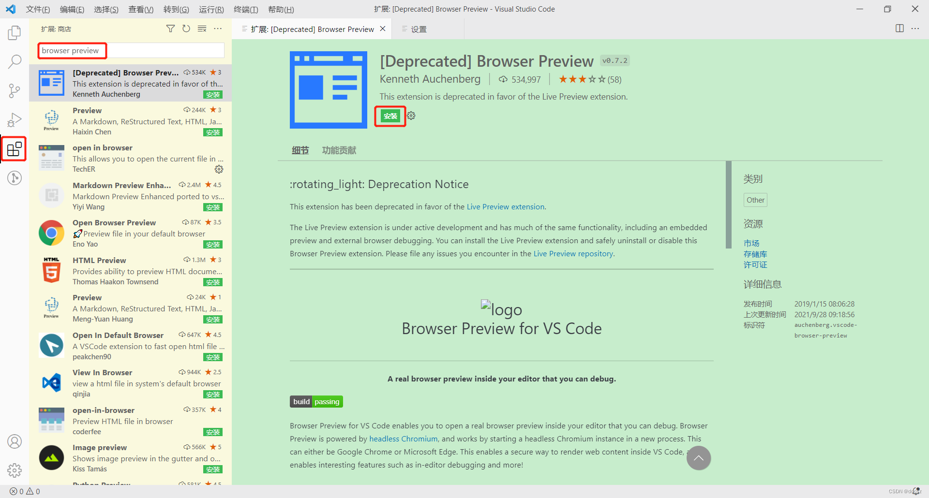This screenshot has width=929, height=498.
Task: Refresh the extensions list
Action: 186,29
